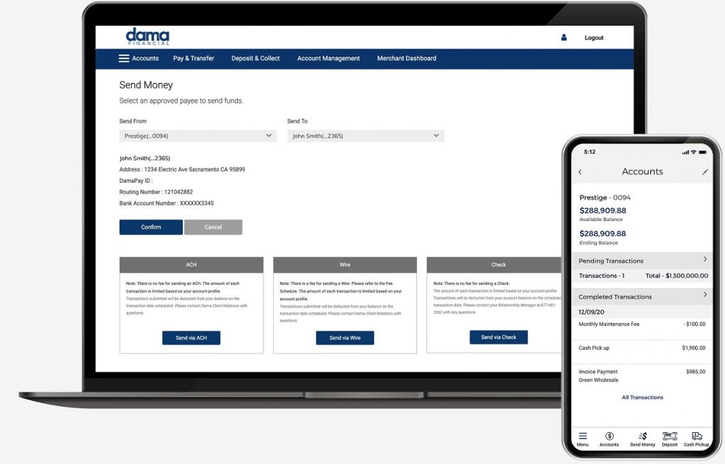The height and width of the screenshot is (464, 725).
Task: Click the Confirm button
Action: coord(151,227)
